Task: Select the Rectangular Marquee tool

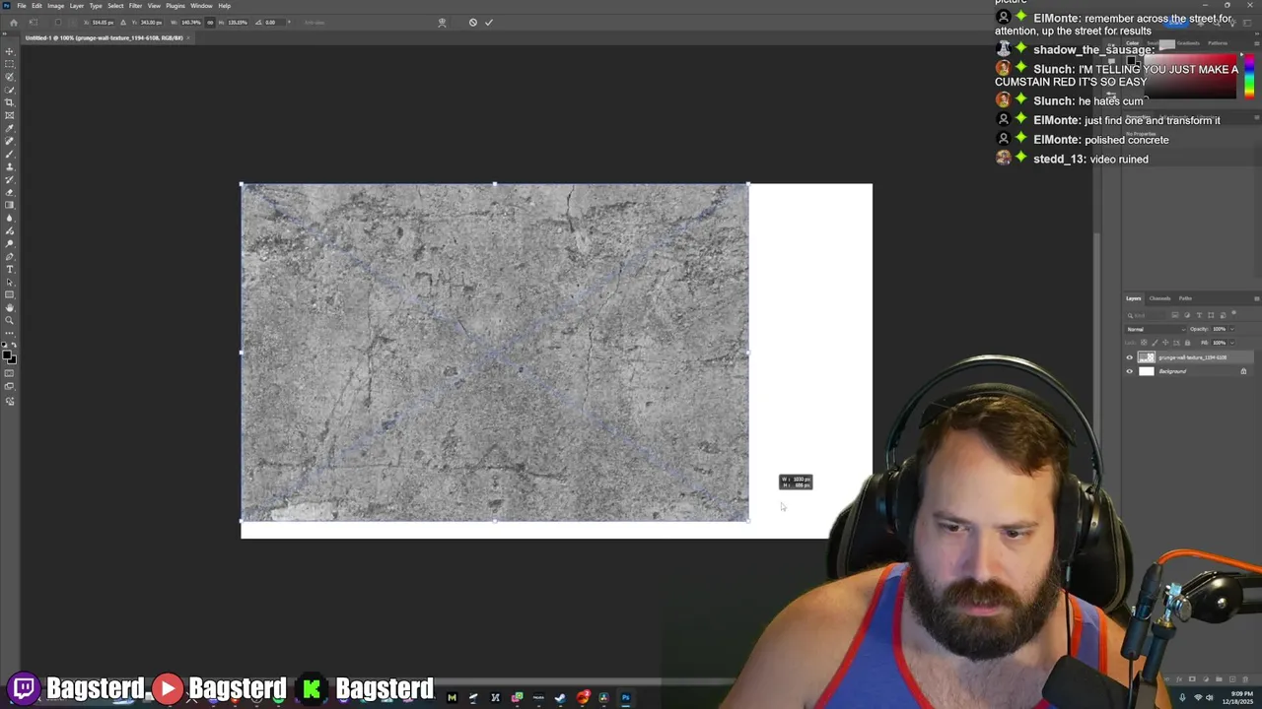Action: [10, 63]
